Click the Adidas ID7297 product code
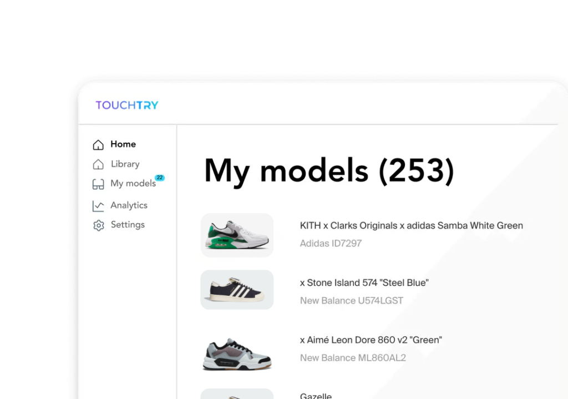The width and height of the screenshot is (568, 399). point(331,243)
